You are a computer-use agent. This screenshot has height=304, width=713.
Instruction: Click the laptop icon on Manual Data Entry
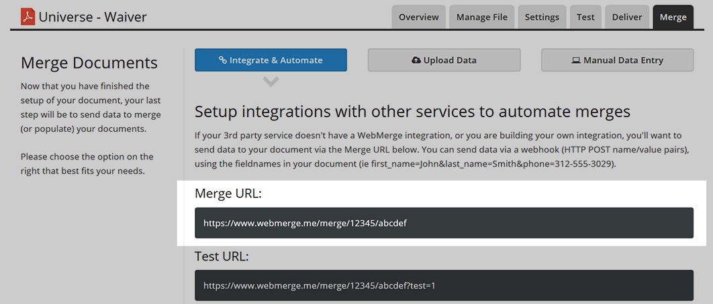[x=576, y=60]
